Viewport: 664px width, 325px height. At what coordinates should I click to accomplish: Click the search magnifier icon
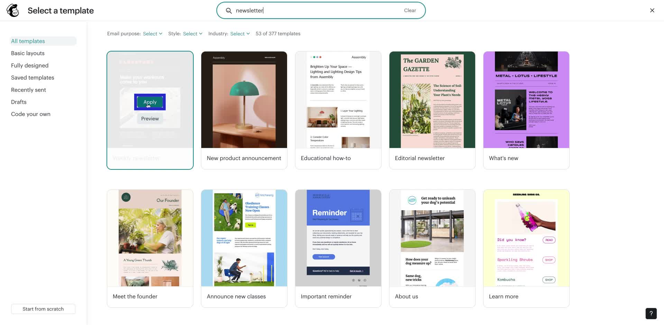(229, 10)
